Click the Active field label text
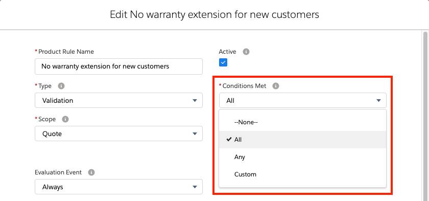This screenshot has width=429, height=201. (227, 52)
